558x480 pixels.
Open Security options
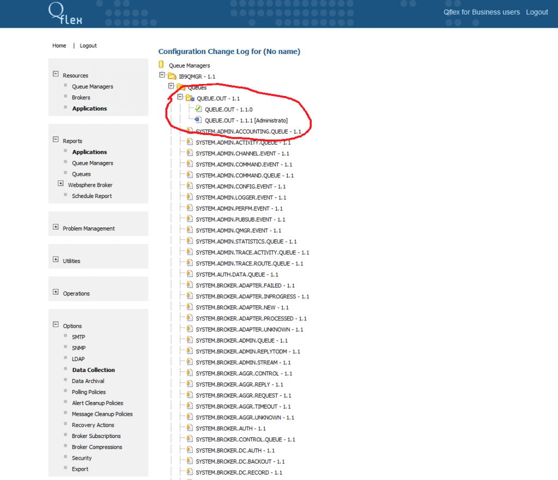point(82,458)
